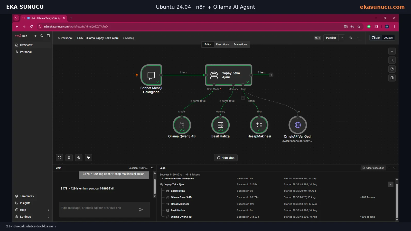Add another tool via Tool plus connector
The image size is (411, 231).
[x=243, y=98]
